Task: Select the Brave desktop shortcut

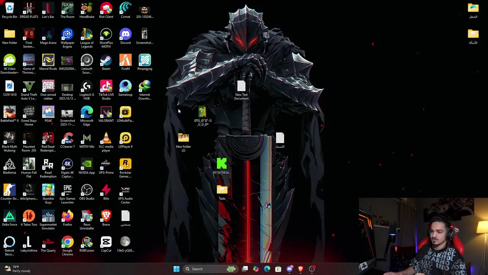Action: (x=106, y=218)
